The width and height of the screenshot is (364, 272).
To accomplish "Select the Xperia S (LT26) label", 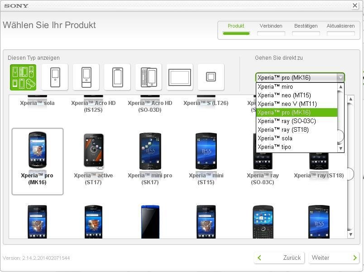I will (x=206, y=103).
